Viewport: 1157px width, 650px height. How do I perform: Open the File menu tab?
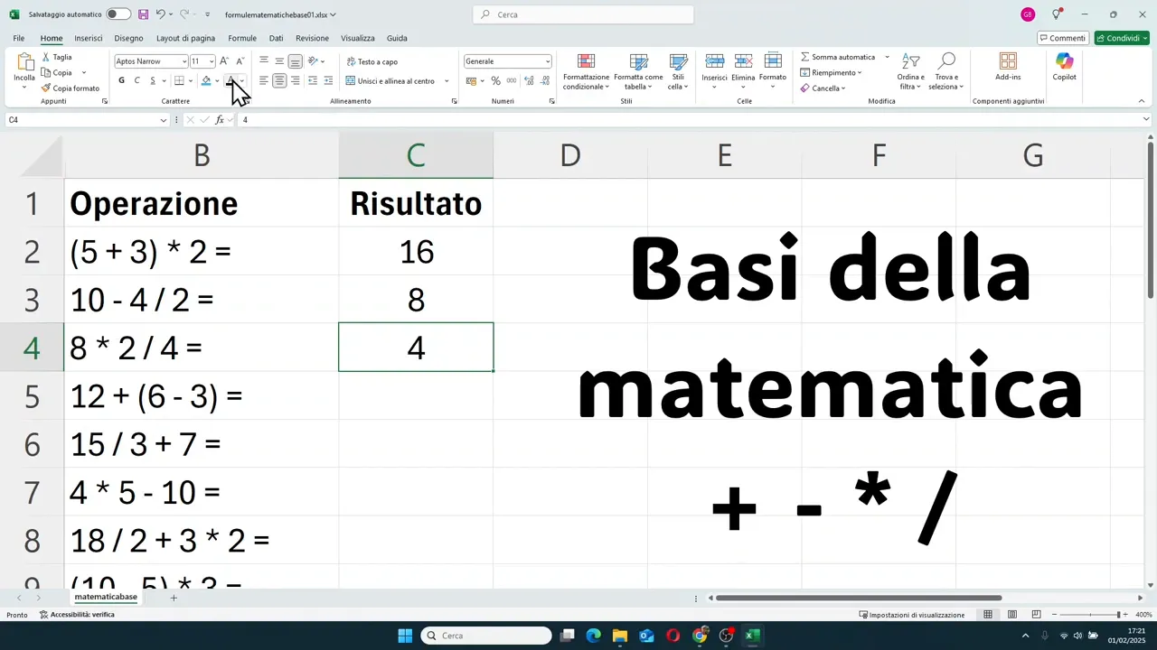tap(19, 38)
